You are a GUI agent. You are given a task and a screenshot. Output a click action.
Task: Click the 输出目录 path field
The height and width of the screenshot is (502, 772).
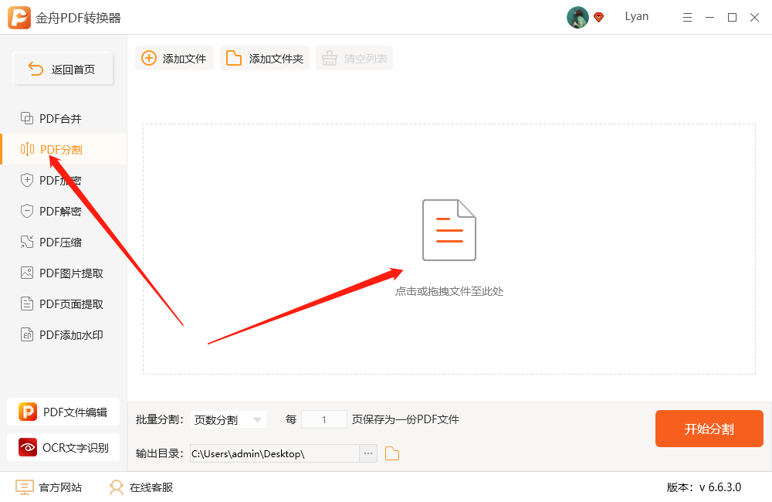pos(275,453)
